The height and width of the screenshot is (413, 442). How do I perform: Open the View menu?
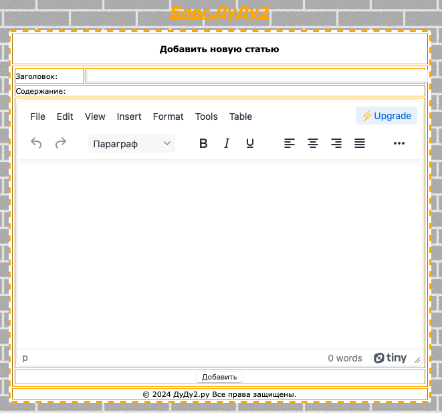(95, 116)
